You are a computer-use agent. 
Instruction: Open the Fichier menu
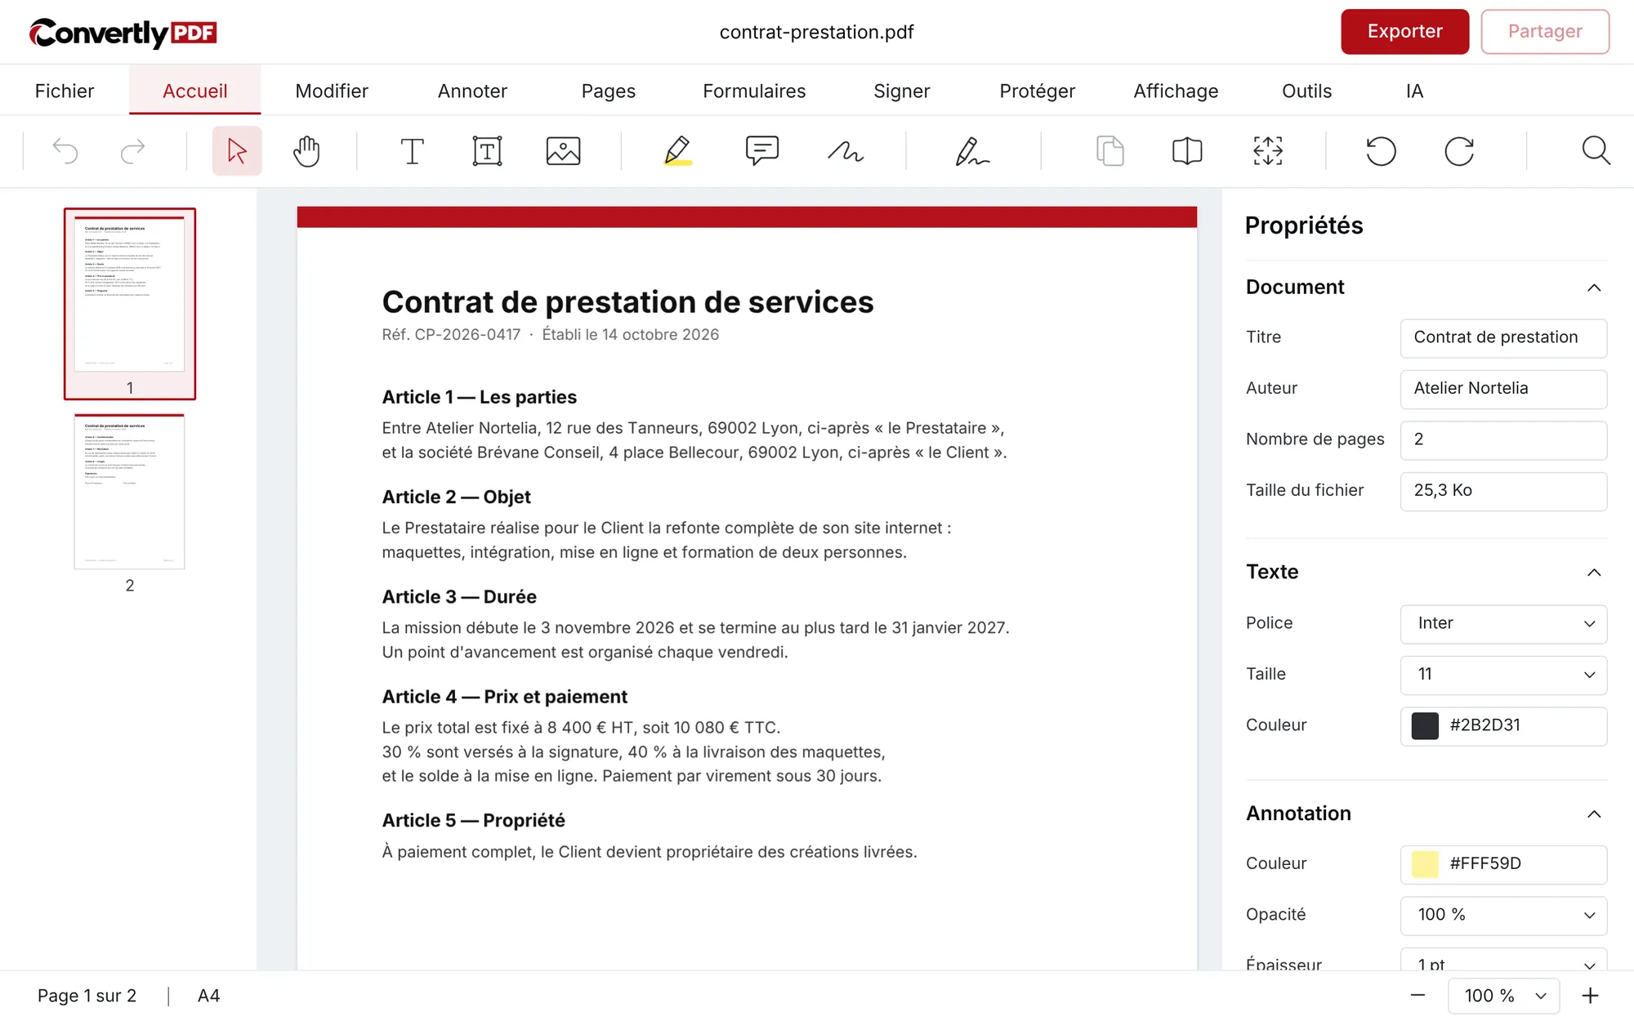point(65,91)
